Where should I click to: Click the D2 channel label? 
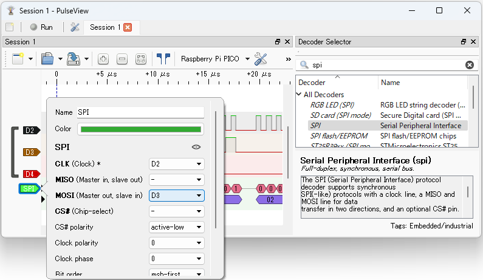[32, 131]
